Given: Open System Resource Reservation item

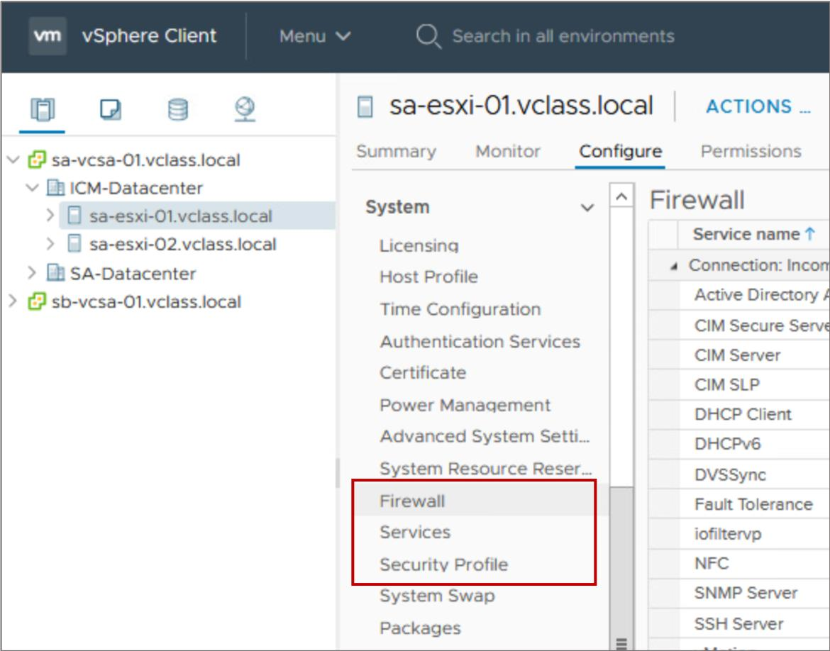Looking at the screenshot, I should 486,469.
